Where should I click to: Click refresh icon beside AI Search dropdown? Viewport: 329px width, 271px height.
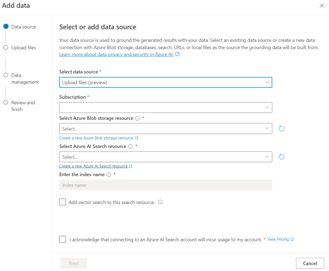point(281,157)
